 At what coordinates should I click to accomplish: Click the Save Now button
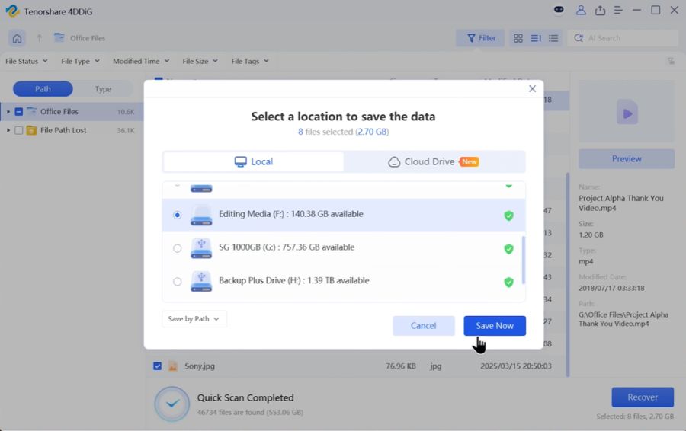[495, 326]
